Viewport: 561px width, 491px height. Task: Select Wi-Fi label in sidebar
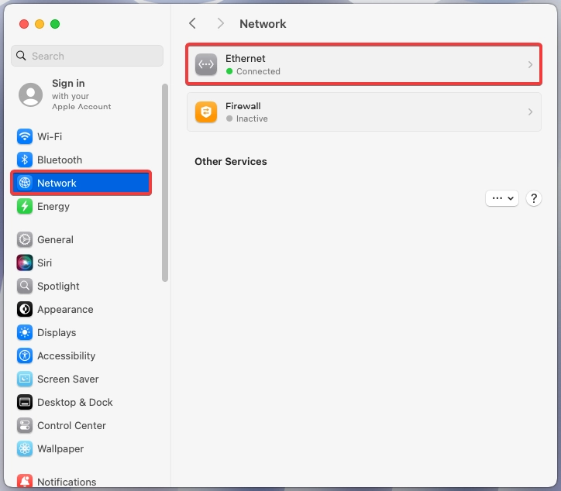click(50, 136)
